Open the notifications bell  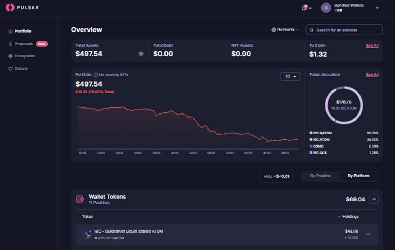pyautogui.click(x=304, y=7)
